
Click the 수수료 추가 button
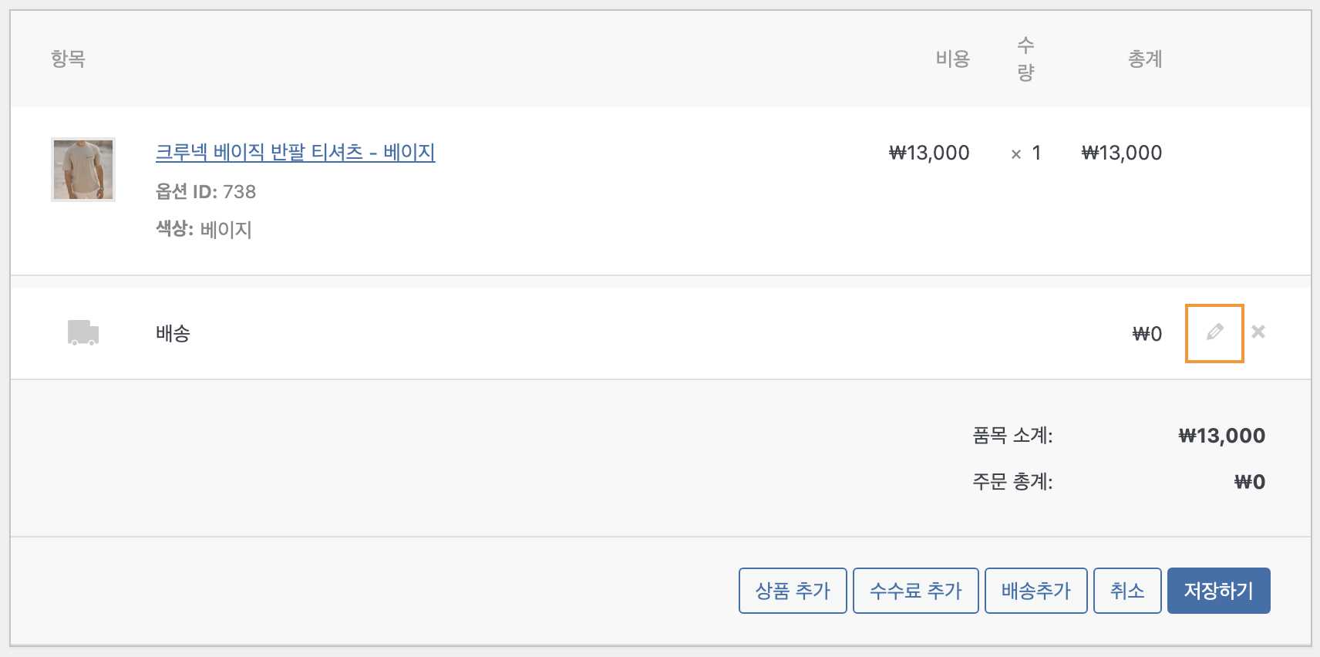tap(916, 591)
